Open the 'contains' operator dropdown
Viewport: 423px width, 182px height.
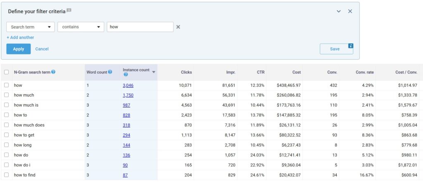pyautogui.click(x=81, y=27)
